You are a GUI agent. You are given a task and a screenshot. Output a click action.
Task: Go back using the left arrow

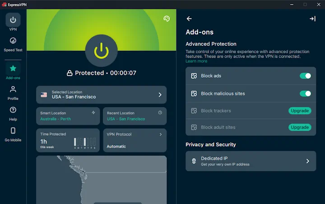189,19
